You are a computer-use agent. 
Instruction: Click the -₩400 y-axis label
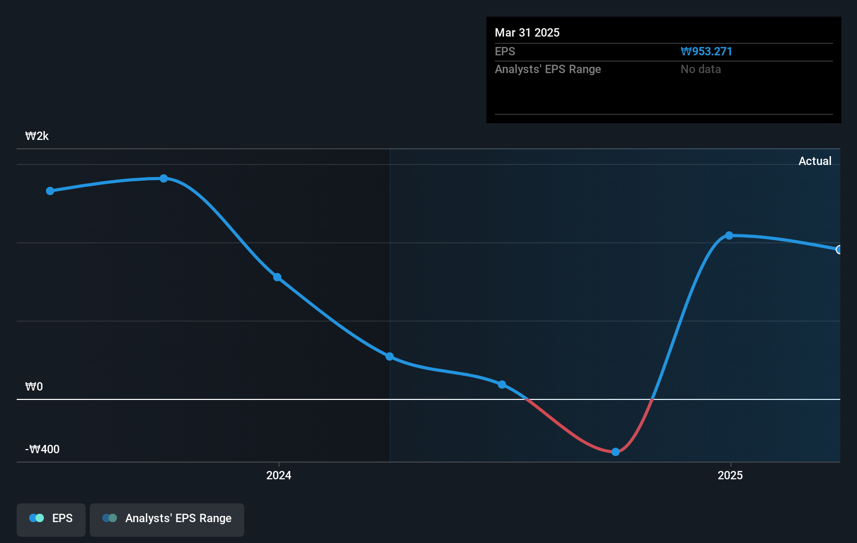(x=42, y=450)
